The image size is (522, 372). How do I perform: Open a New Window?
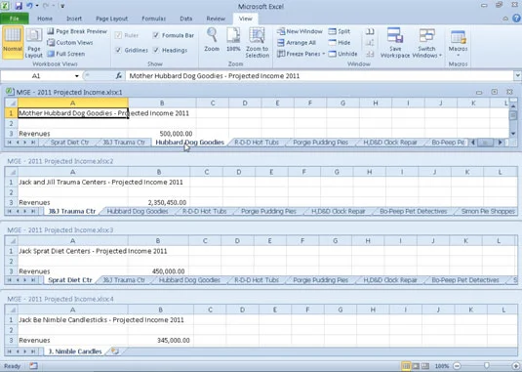pos(300,31)
